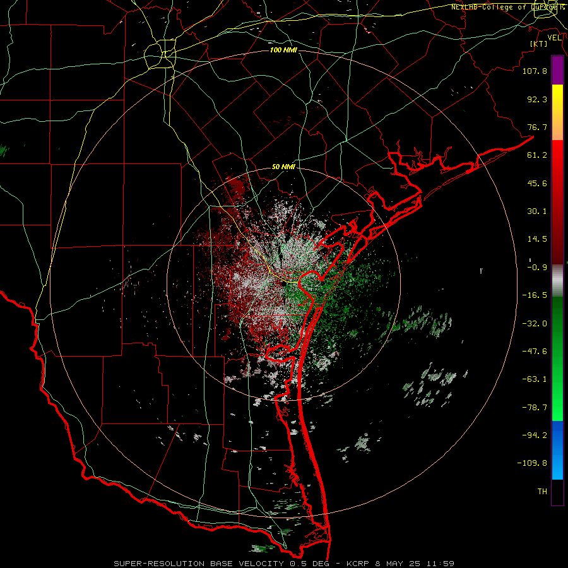Click the '100 NMI' range ring label
Image resolution: width=568 pixels, height=568 pixels.
(x=283, y=50)
